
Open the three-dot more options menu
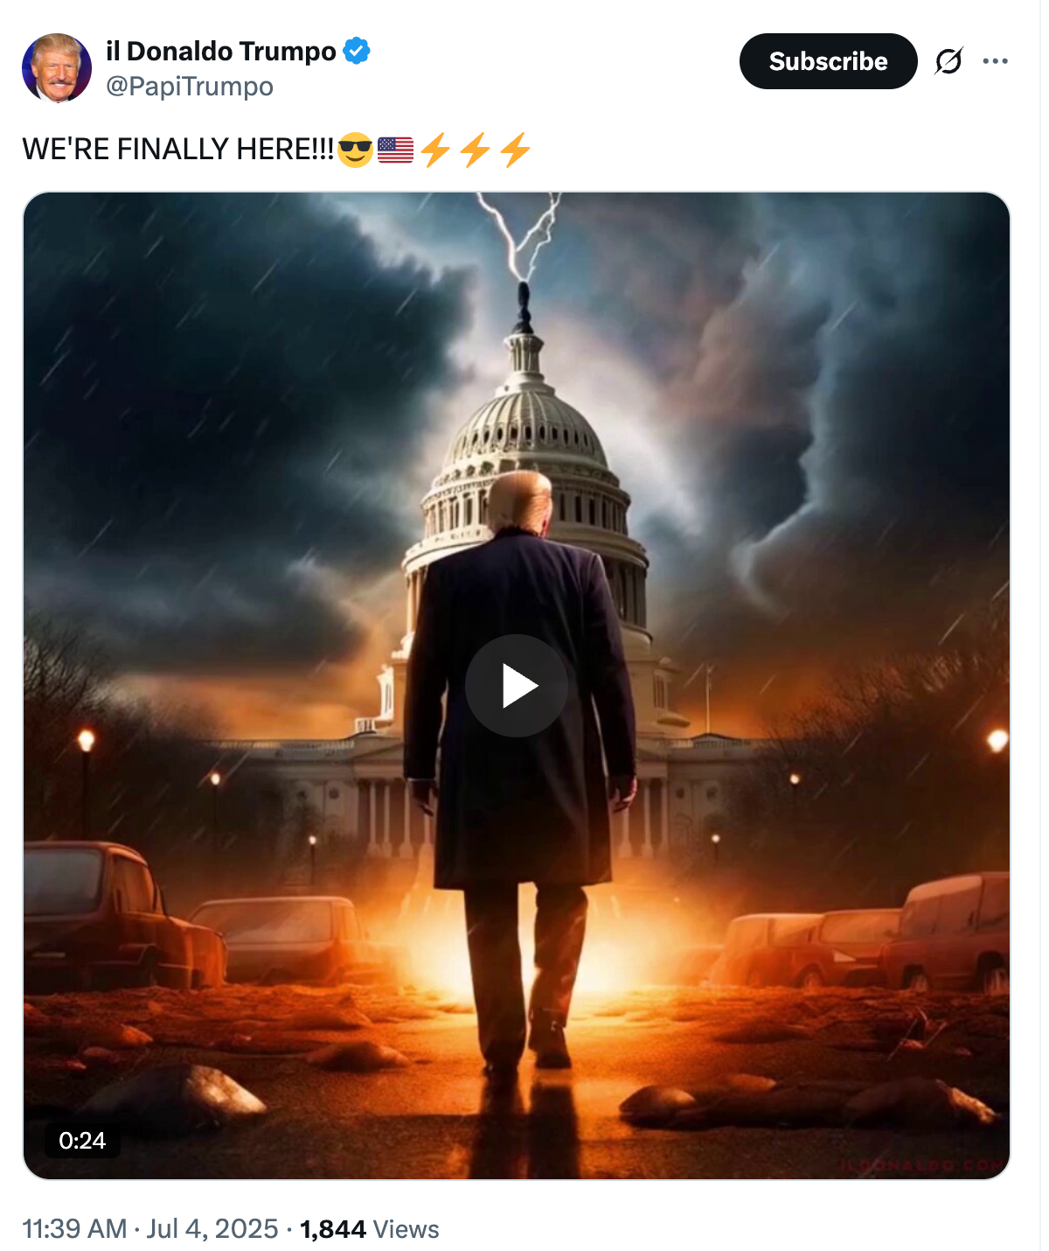click(995, 61)
